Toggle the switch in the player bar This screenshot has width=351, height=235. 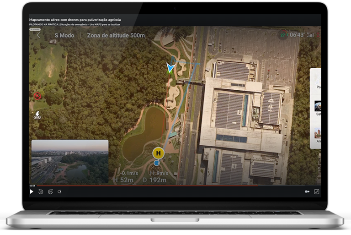coord(307,191)
